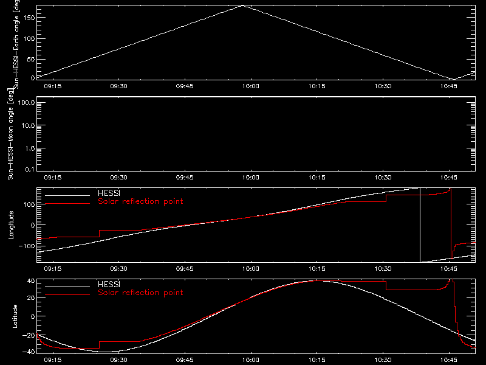Click 10:45 under the Longitude plot
The width and height of the screenshot is (486, 365).
pos(449,268)
